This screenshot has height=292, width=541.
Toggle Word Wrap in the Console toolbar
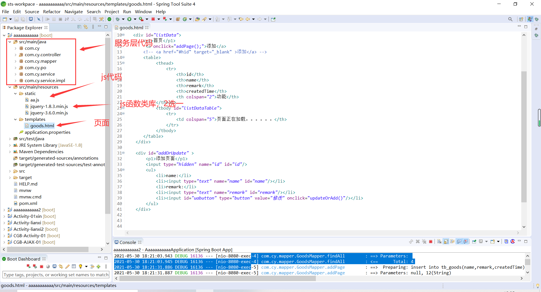coord(452,242)
